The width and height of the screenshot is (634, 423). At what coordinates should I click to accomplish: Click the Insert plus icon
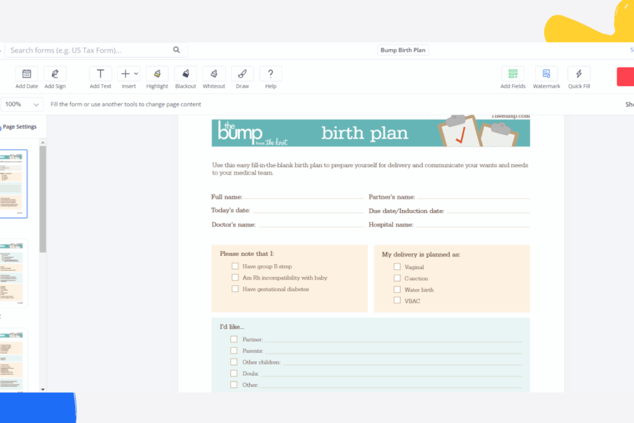click(125, 74)
